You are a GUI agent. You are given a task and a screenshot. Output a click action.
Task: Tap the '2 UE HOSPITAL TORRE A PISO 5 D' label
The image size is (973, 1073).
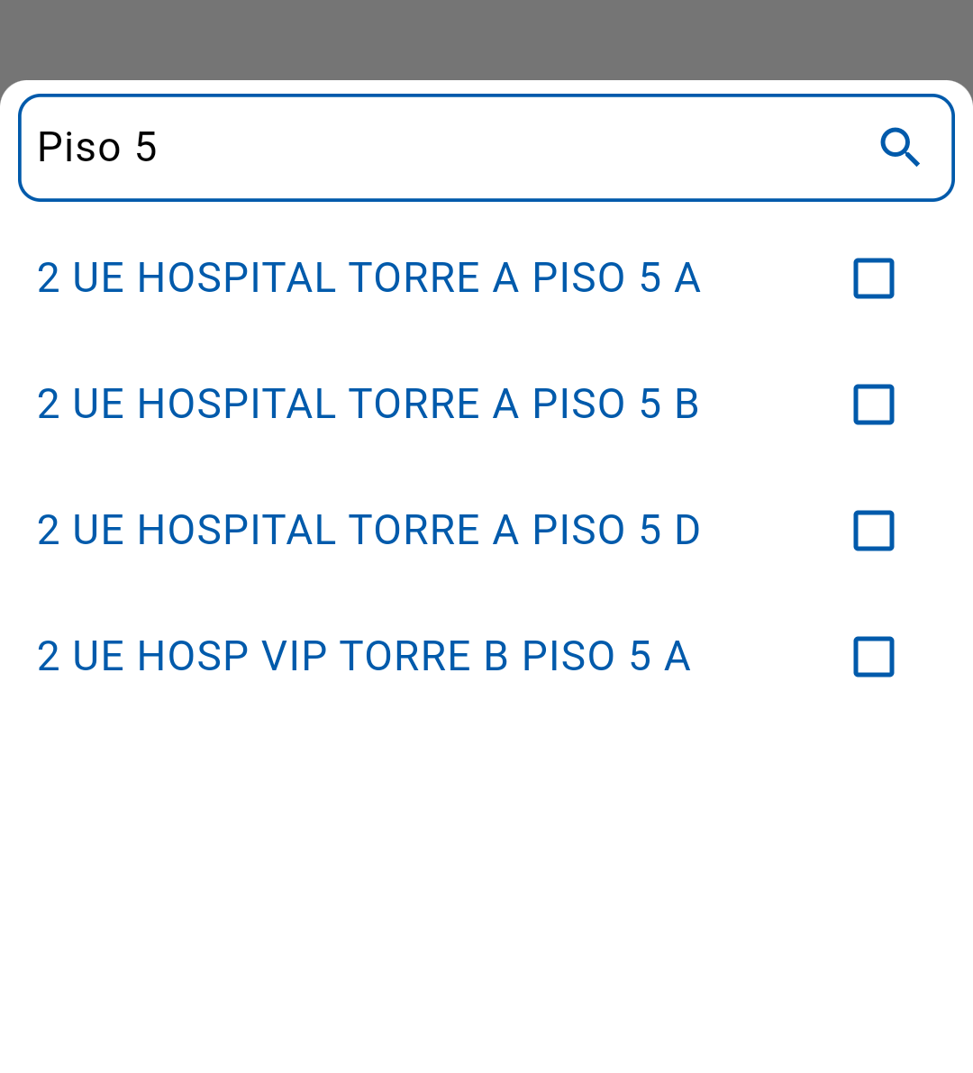[368, 531]
